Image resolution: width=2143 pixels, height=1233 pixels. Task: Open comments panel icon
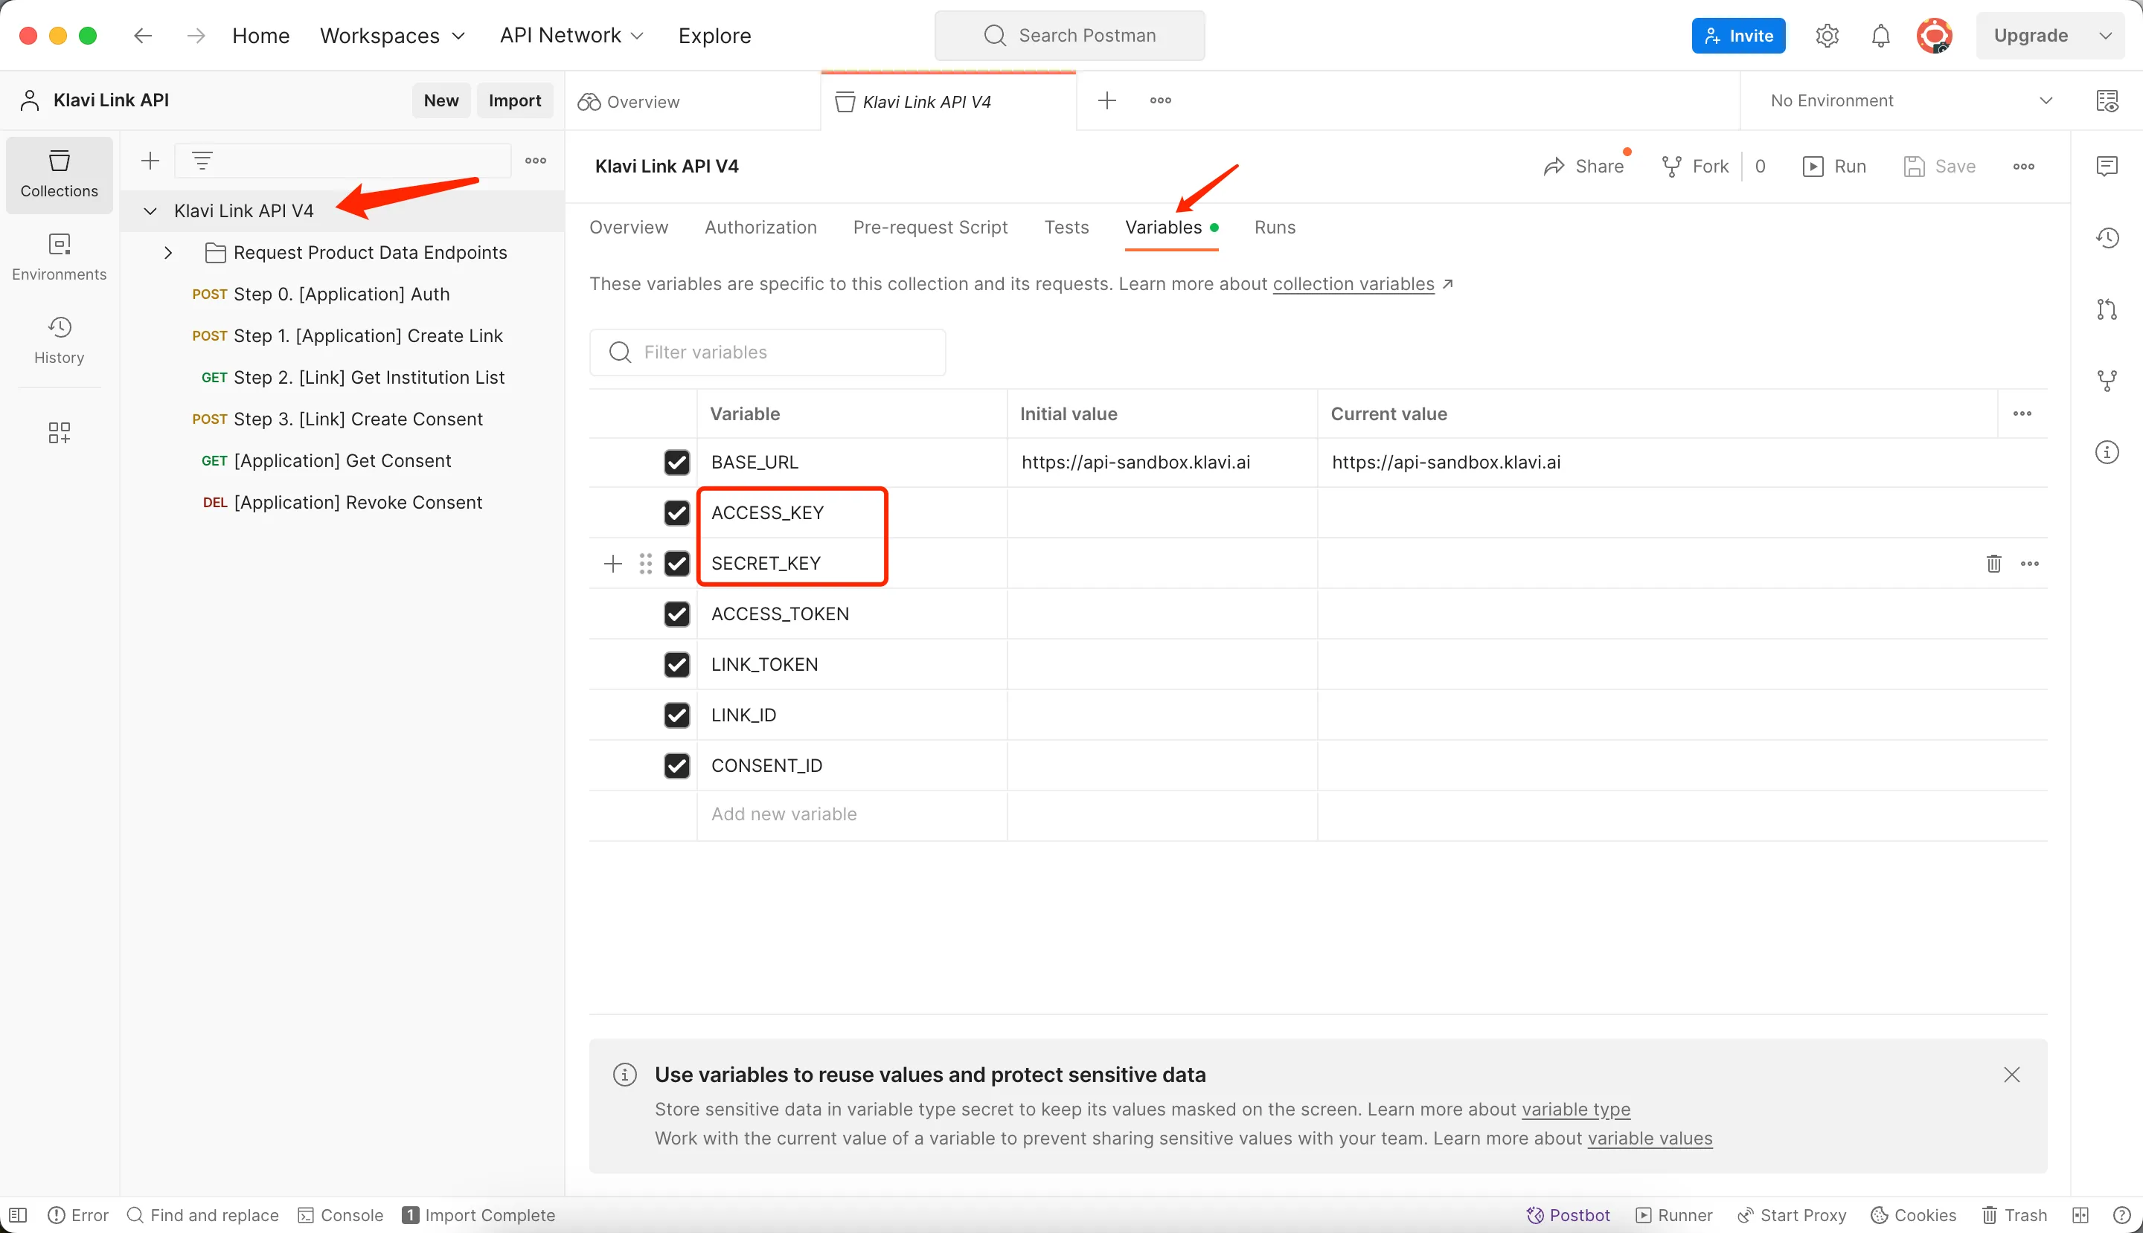point(2107,166)
